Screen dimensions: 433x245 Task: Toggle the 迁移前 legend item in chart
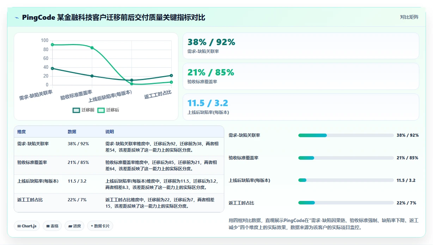click(84, 110)
